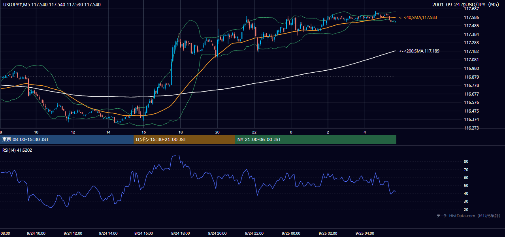
Task: Click price level 116.273 on axis
Action: (471, 128)
